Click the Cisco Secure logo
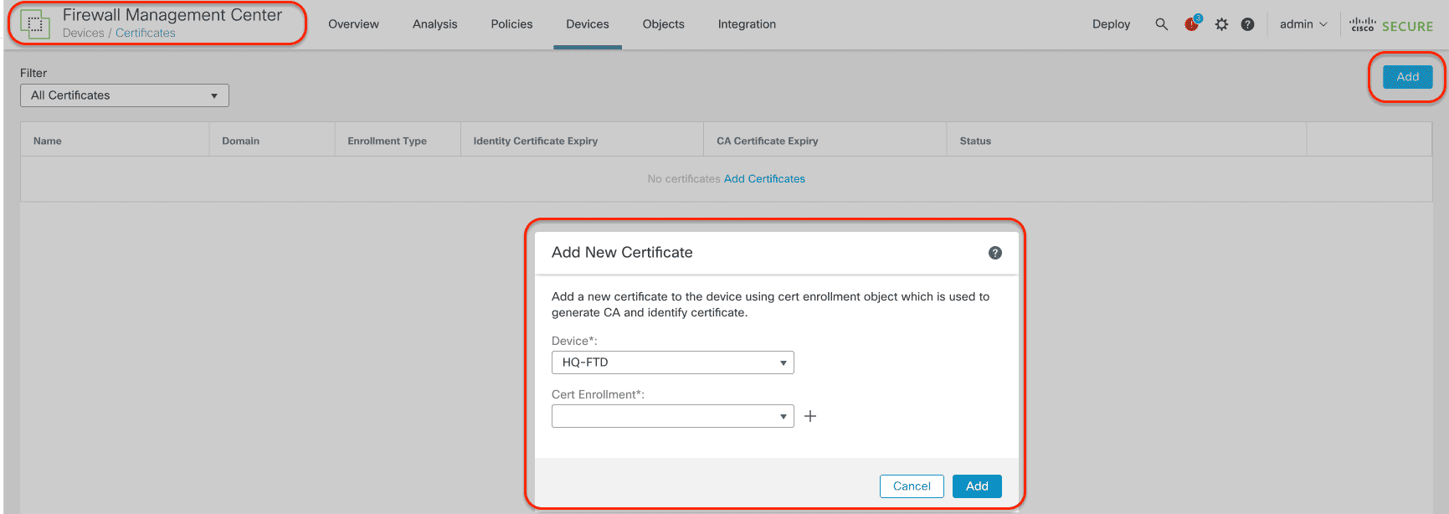The width and height of the screenshot is (1449, 514). 1391,25
